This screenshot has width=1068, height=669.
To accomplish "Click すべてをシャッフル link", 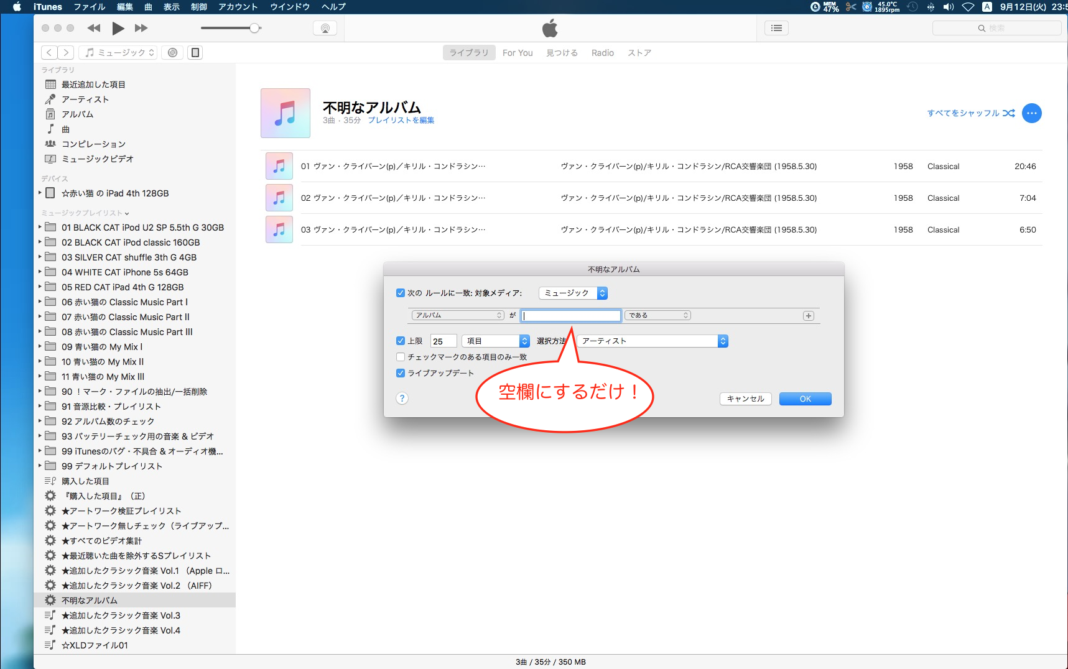I will tap(971, 113).
